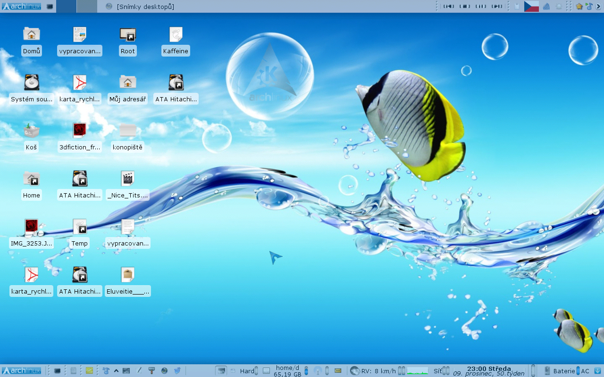Click the clock showing 23:00 Středa
Image resolution: width=604 pixels, height=377 pixels.
[488, 371]
